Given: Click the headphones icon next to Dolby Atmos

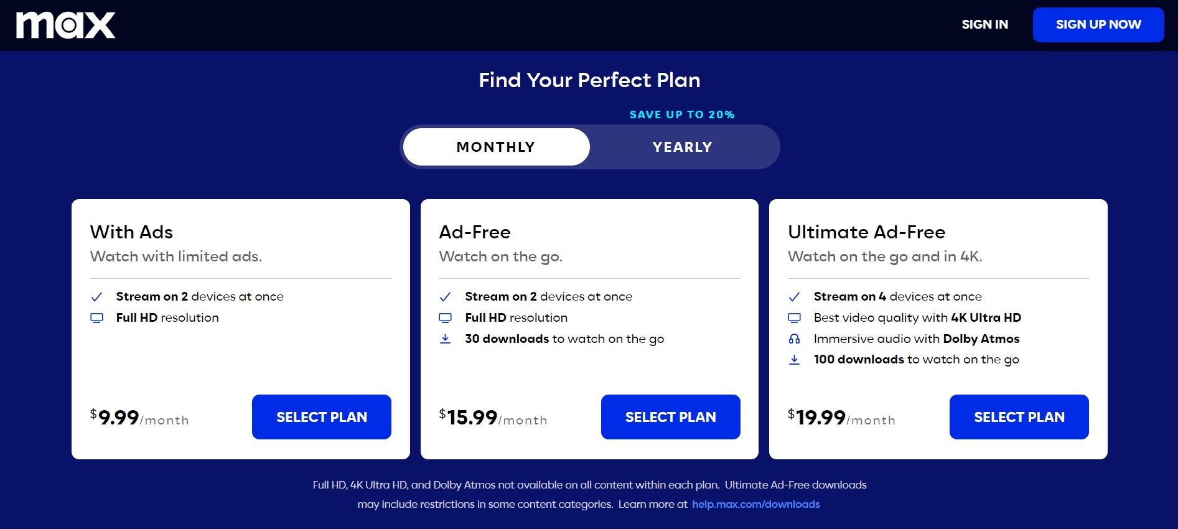Looking at the screenshot, I should (794, 339).
